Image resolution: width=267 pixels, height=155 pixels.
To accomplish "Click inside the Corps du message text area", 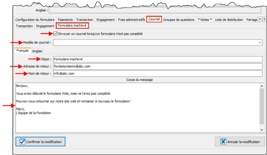I will pyautogui.click(x=135, y=115).
